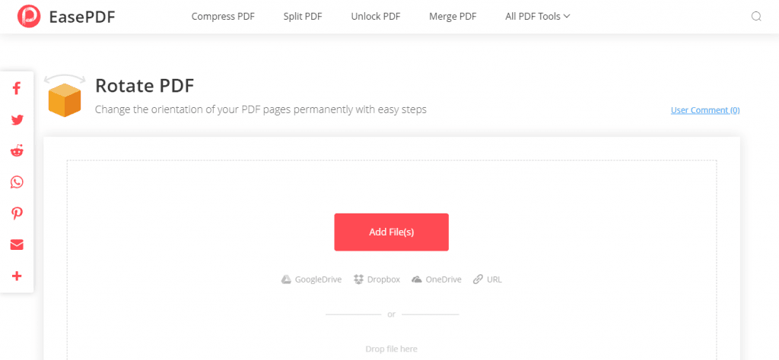The width and height of the screenshot is (779, 360).
Task: Import file from GoogleDrive
Action: coord(311,279)
